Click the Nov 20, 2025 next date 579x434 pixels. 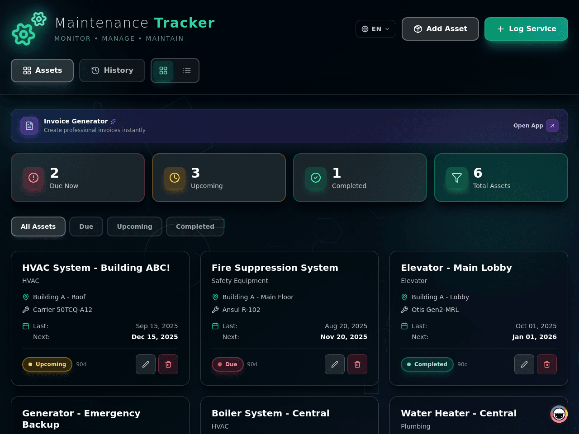[x=344, y=337]
